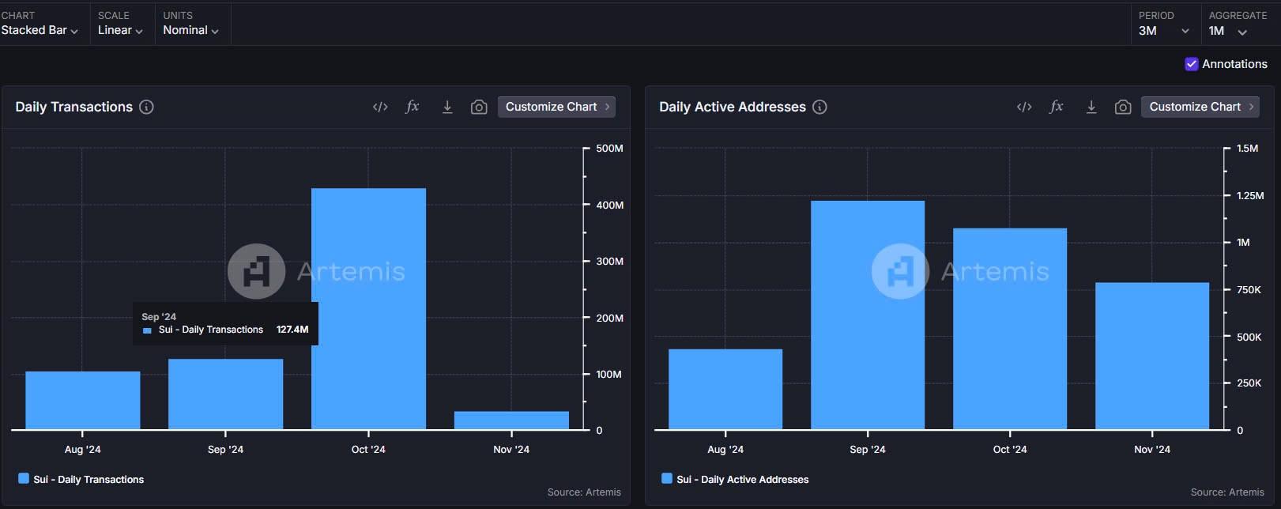Take camera snapshot of Daily Transactions chart
The image size is (1281, 509).
[x=479, y=107]
